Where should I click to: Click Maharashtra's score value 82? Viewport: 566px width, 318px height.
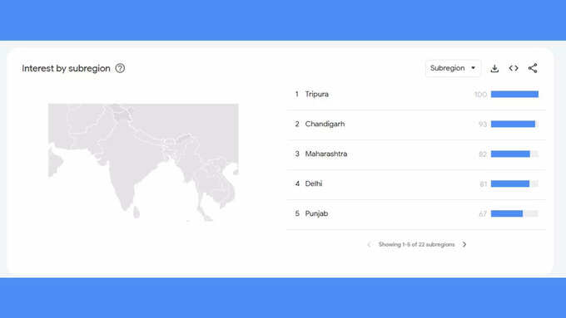click(x=483, y=154)
